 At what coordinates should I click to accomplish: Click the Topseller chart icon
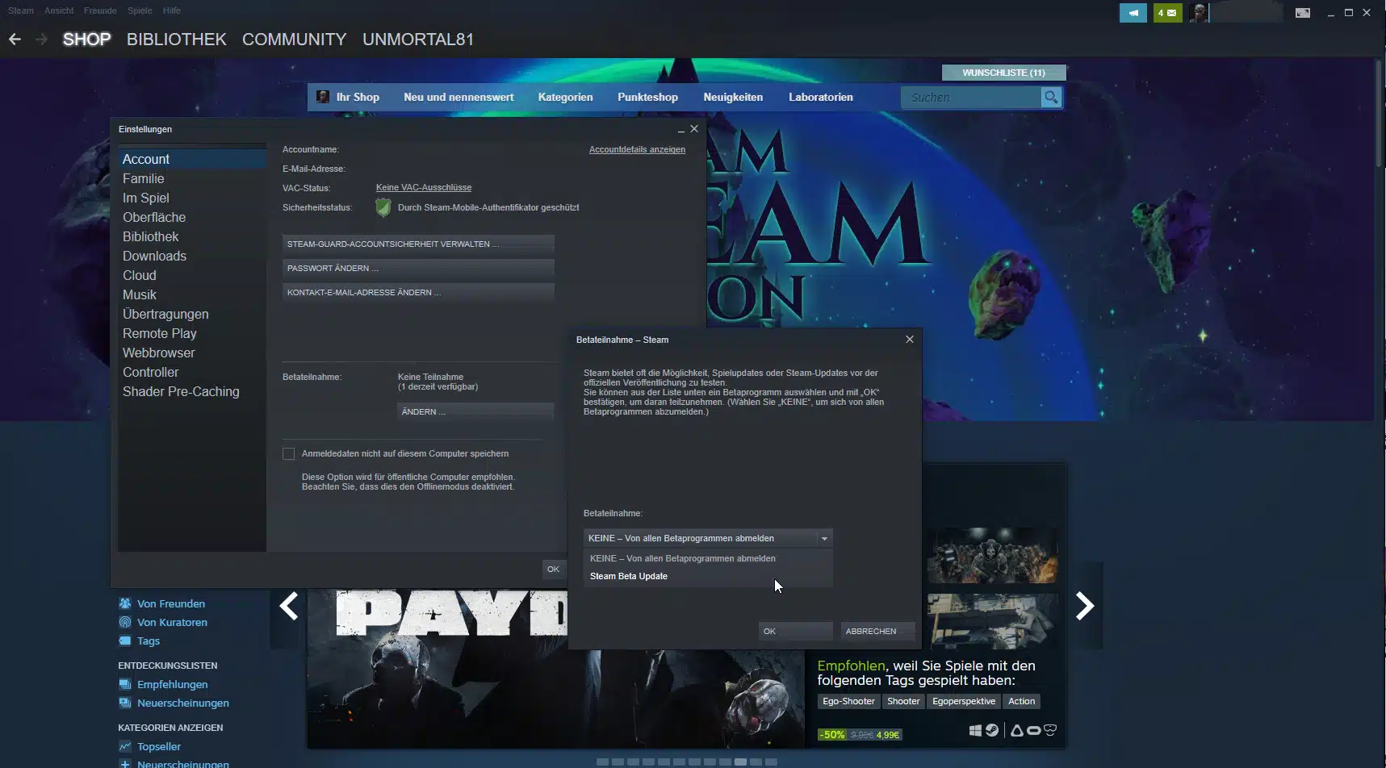click(125, 746)
